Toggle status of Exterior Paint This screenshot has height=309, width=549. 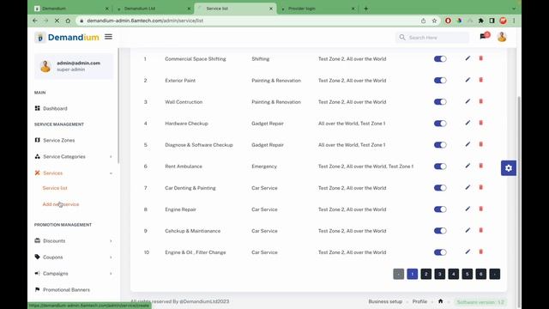point(440,80)
